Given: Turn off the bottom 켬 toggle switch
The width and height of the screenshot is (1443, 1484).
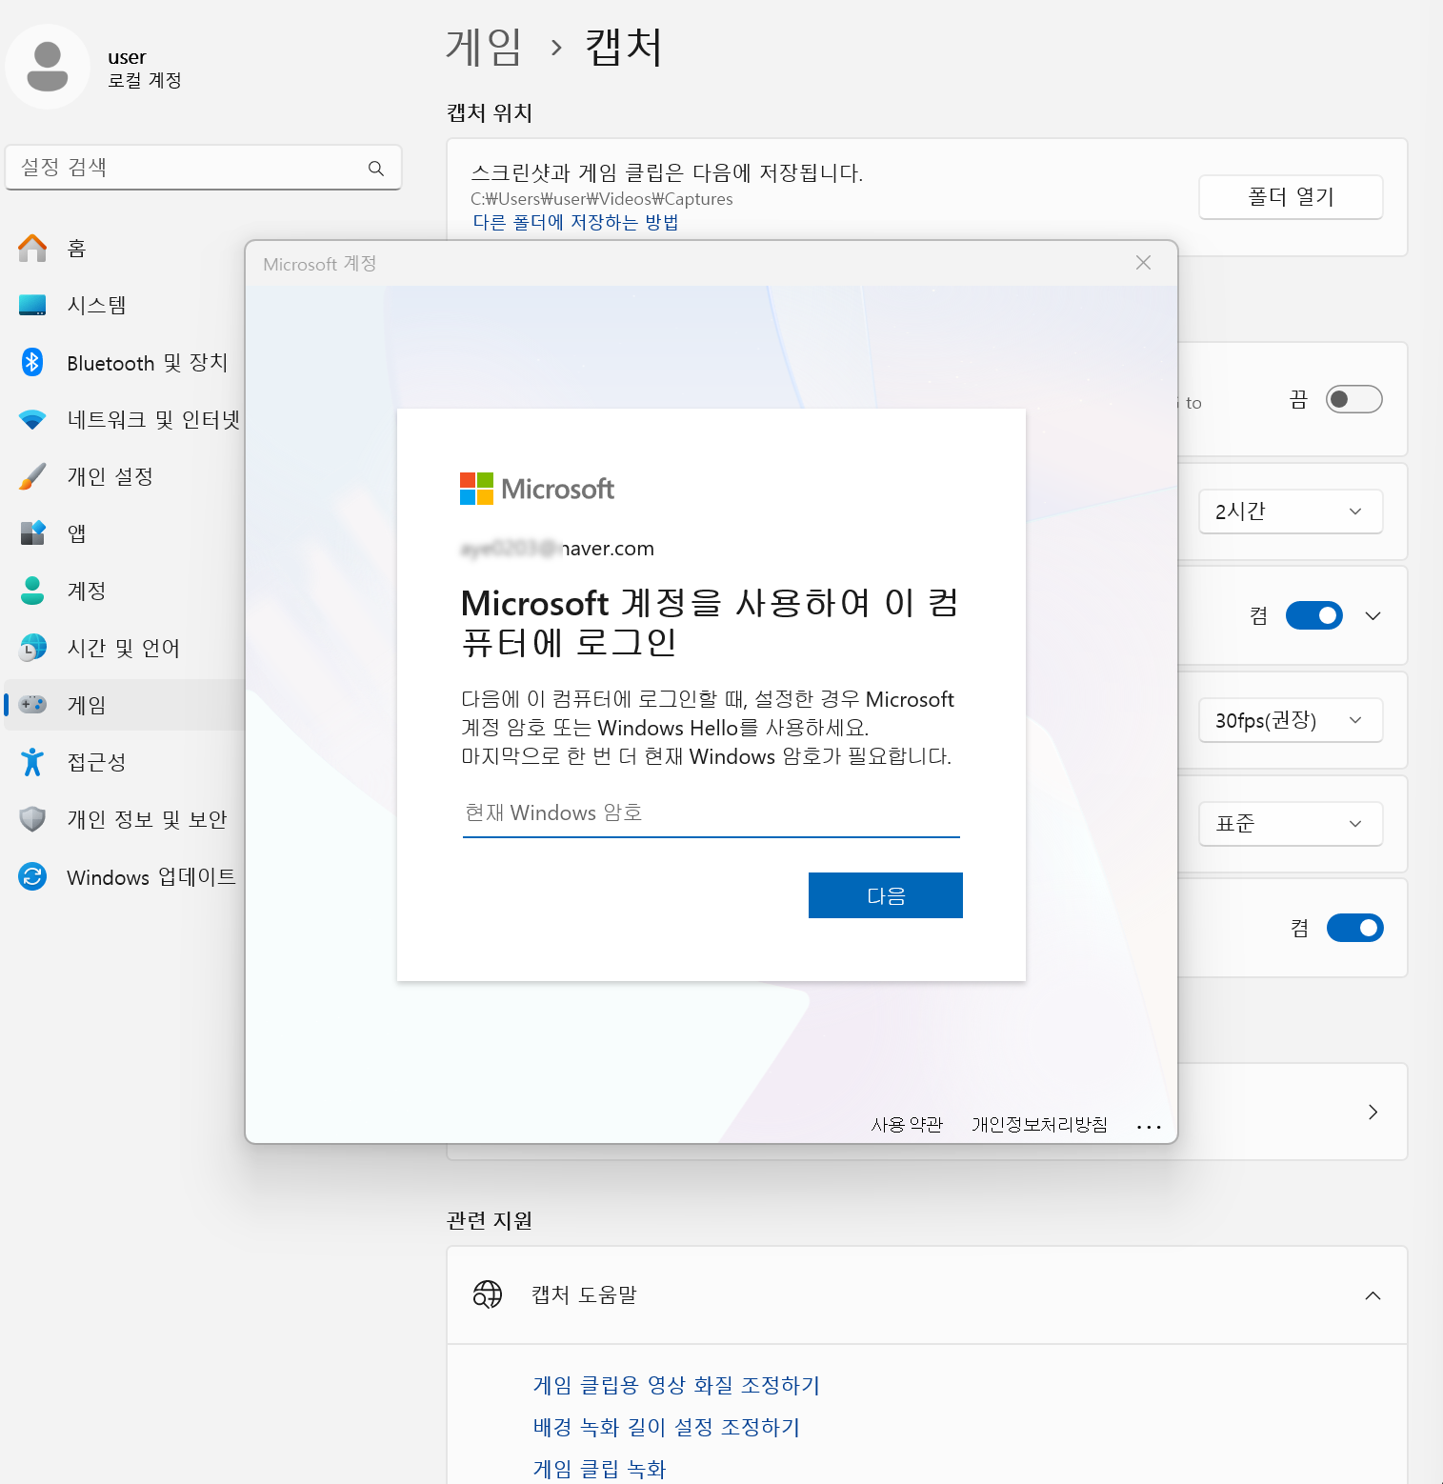Looking at the screenshot, I should pyautogui.click(x=1355, y=928).
